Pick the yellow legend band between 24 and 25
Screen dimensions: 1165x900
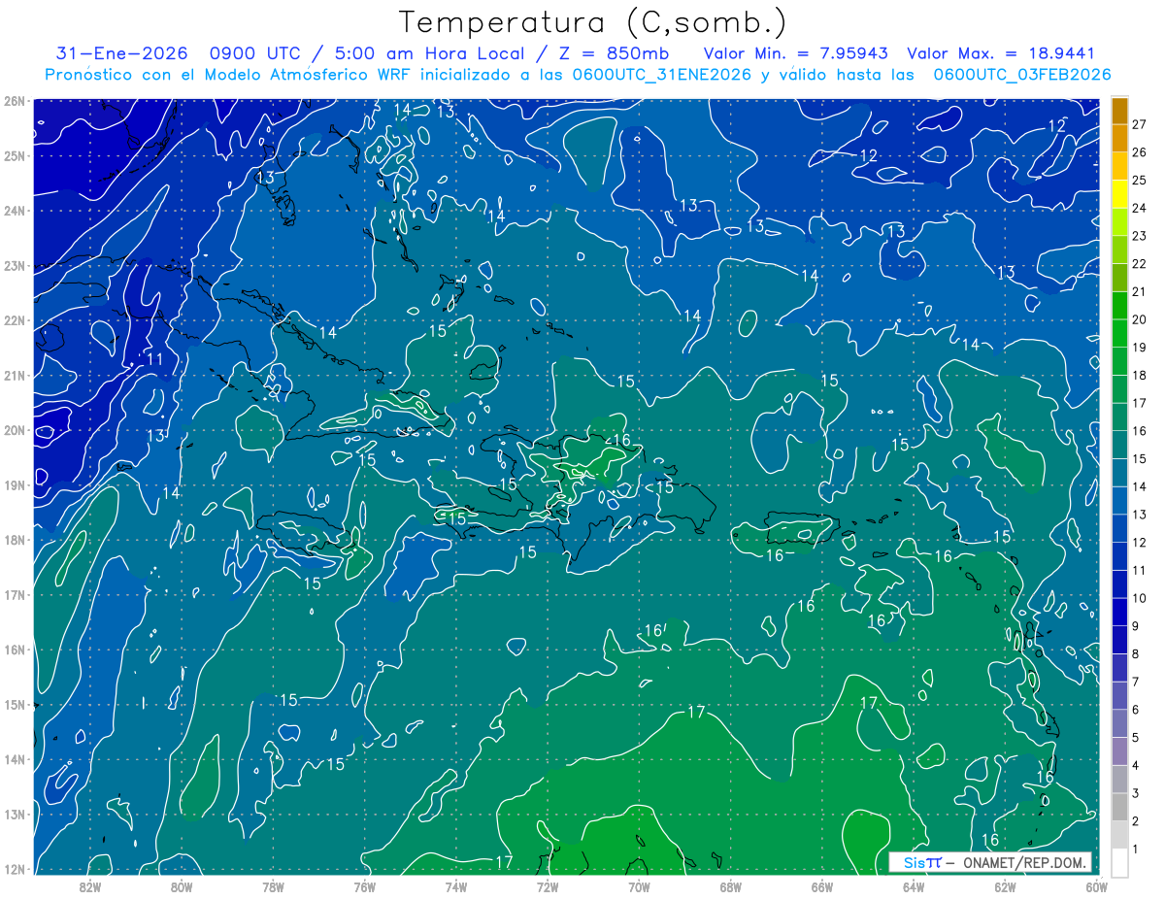[x=1119, y=194]
